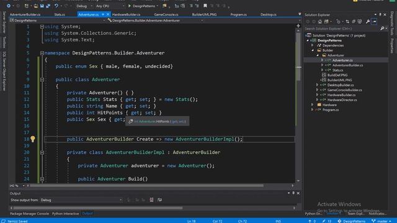The width and height of the screenshot is (397, 223).
Task: Select BuildDef.PNG in Solution Explorer
Action: coord(337,75)
